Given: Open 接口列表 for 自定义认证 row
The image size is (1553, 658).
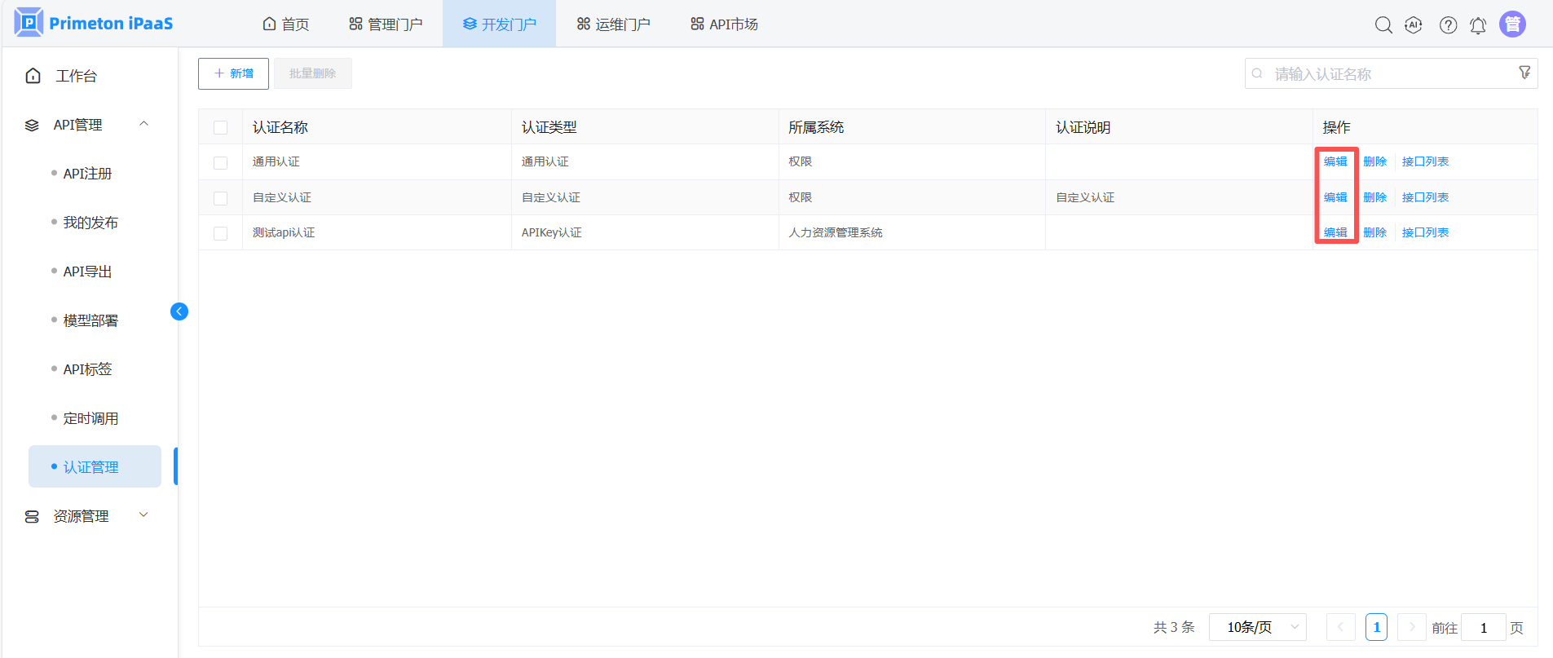Looking at the screenshot, I should pos(1425,197).
